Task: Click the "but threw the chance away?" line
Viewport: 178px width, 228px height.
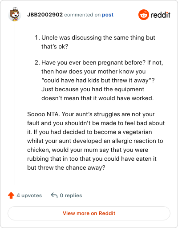Action: pos(66,167)
